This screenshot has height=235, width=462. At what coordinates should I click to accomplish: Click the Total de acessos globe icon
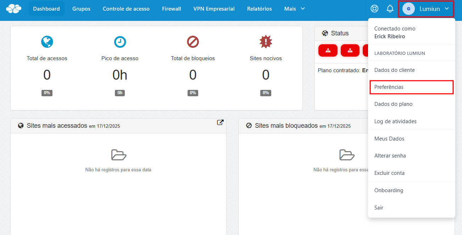47,42
